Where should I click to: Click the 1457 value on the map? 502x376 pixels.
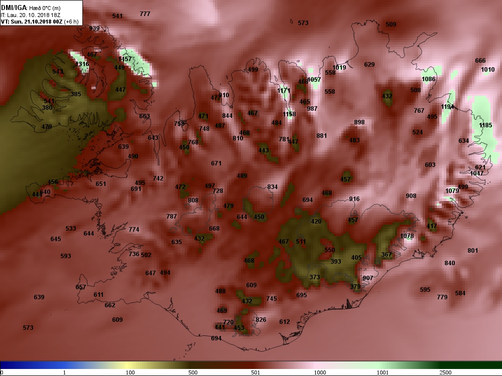125,59
